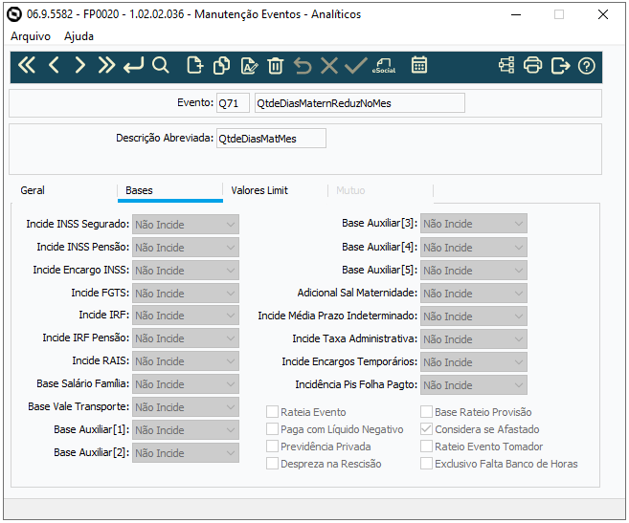This screenshot has height=523, width=629.
Task: Toggle Despreza na Rescisão checkbox
Action: pyautogui.click(x=273, y=464)
